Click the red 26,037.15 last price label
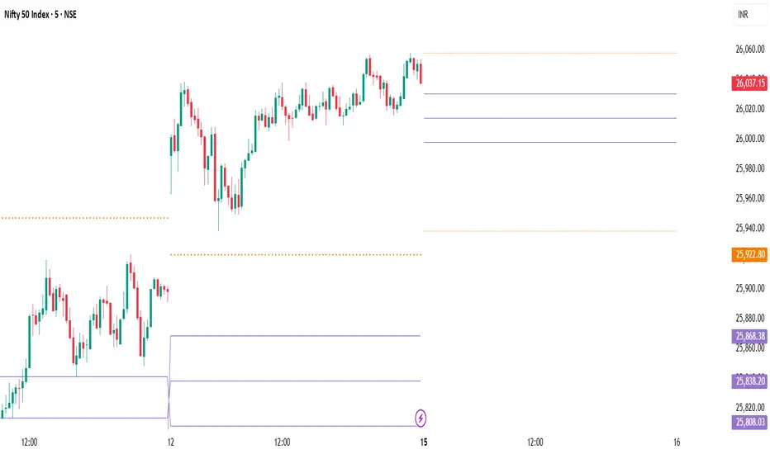 pyautogui.click(x=748, y=83)
